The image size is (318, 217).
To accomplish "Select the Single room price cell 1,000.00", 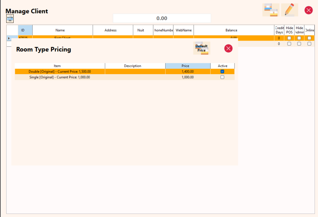I will pyautogui.click(x=188, y=77).
